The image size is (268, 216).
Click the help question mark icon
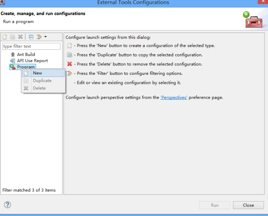click(x=7, y=204)
